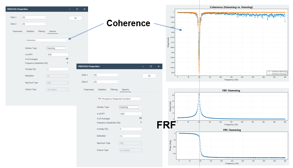This screenshot has width=293, height=168.
Task: Maximize the Coherence Properties dialog
Action: click(x=77, y=9)
